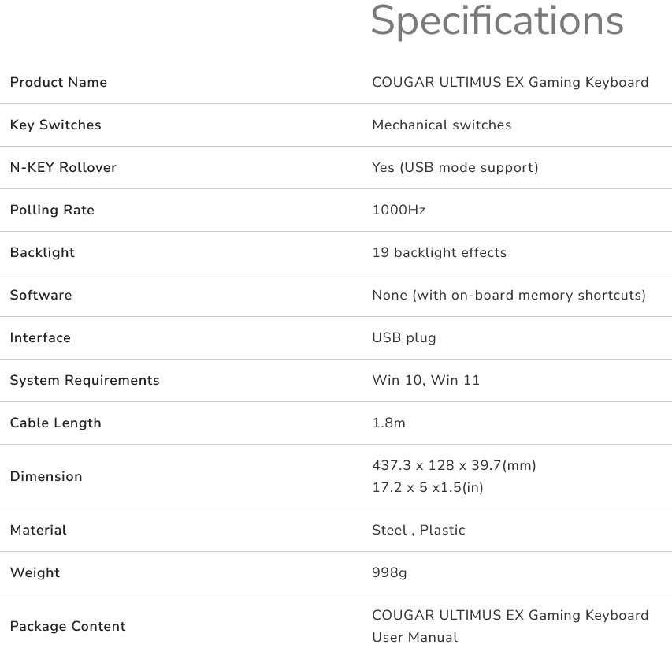Click the dimension in inches text

click(x=427, y=487)
